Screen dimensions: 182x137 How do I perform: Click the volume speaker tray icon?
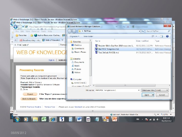point(157,119)
